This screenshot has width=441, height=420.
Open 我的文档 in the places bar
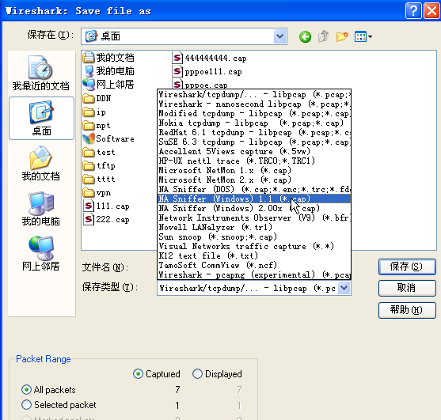click(41, 164)
